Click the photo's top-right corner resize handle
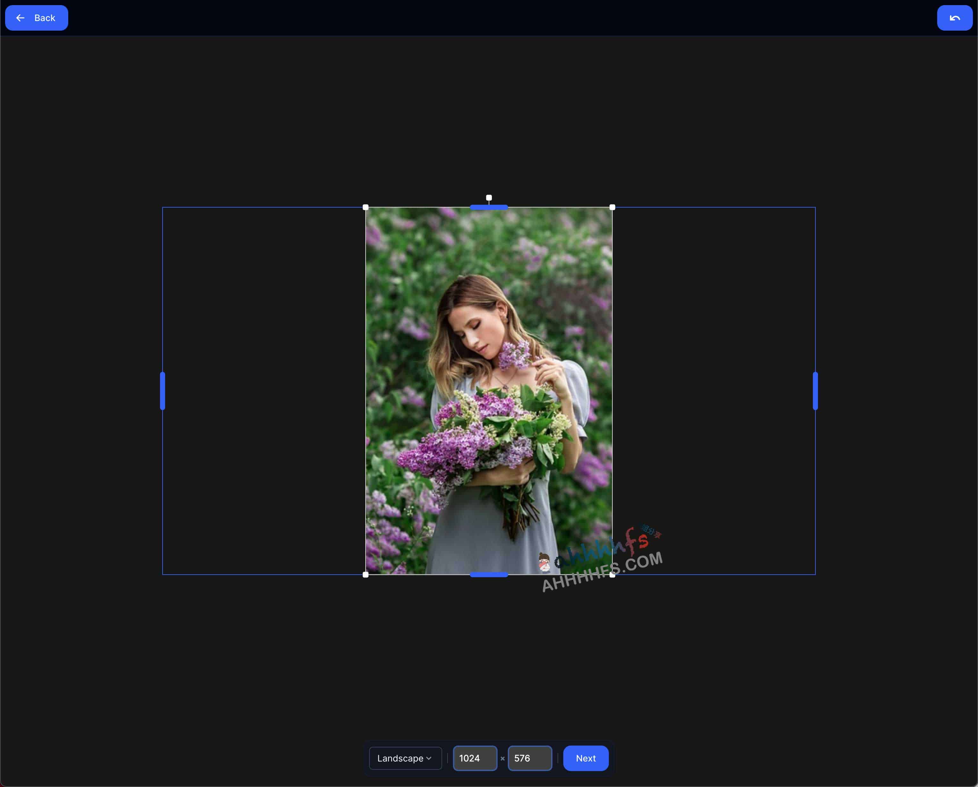978x787 pixels. click(x=612, y=207)
